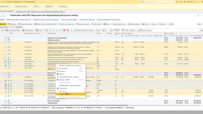Viewport: 203px width, 114px height.
Task: Open the Ресурс dropdown
Action: click(x=98, y=30)
